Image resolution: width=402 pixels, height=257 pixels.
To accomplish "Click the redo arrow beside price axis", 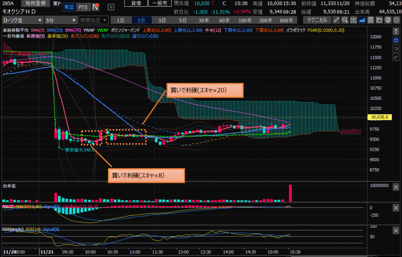I will 396,58.
